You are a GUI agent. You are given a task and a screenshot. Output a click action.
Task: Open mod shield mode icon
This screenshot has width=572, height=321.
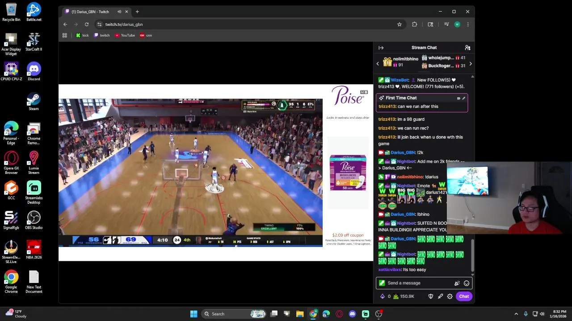(431, 296)
